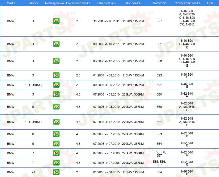The height and width of the screenshot is (177, 219).
Task: Click model 3 in the E93 row
Action: click(x=33, y=75)
